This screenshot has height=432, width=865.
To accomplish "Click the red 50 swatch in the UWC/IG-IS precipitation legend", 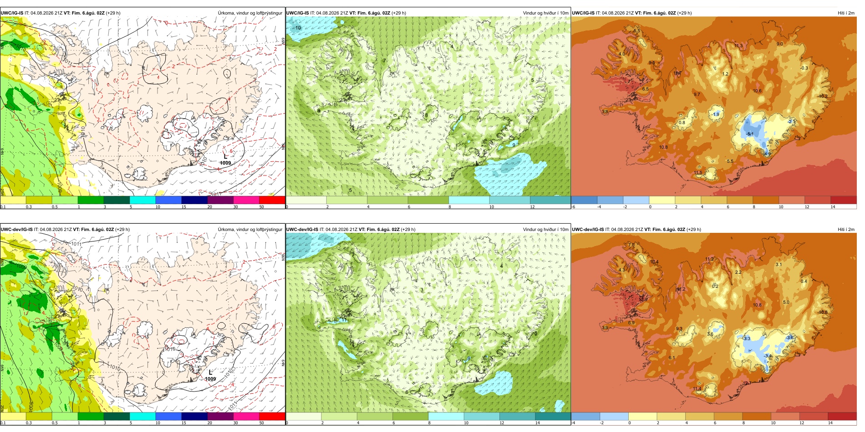I will pyautogui.click(x=272, y=200).
